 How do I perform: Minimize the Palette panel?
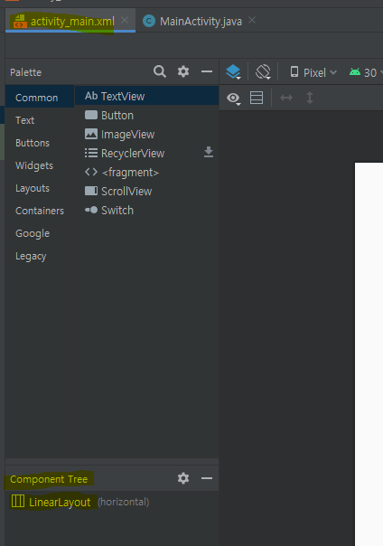(x=207, y=71)
